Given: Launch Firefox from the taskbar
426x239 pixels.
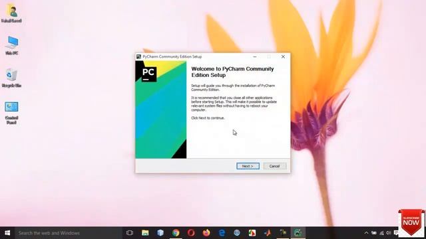Looking at the screenshot, I should click(206, 233).
